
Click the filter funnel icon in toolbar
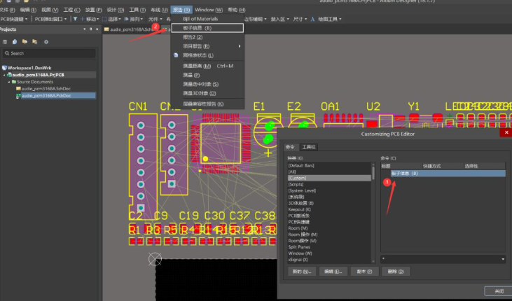75,19
